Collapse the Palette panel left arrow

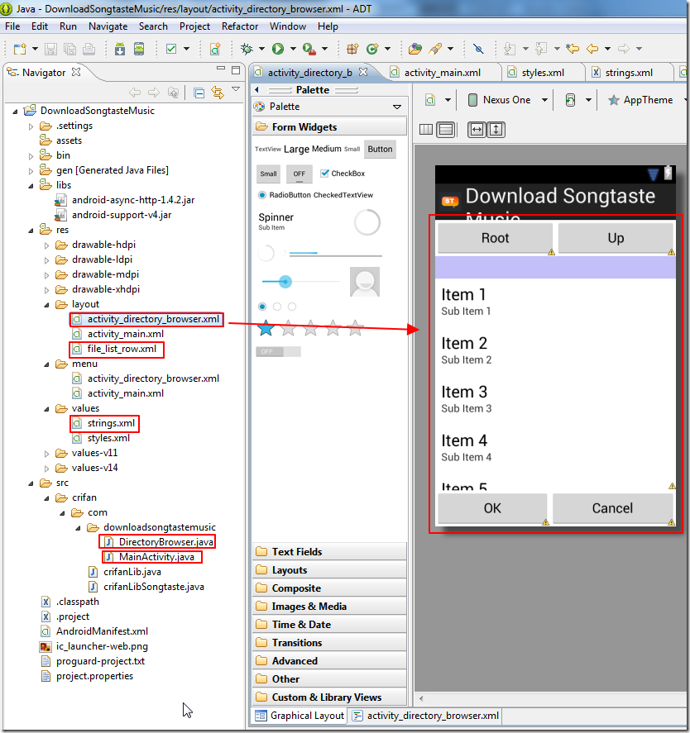[x=256, y=89]
